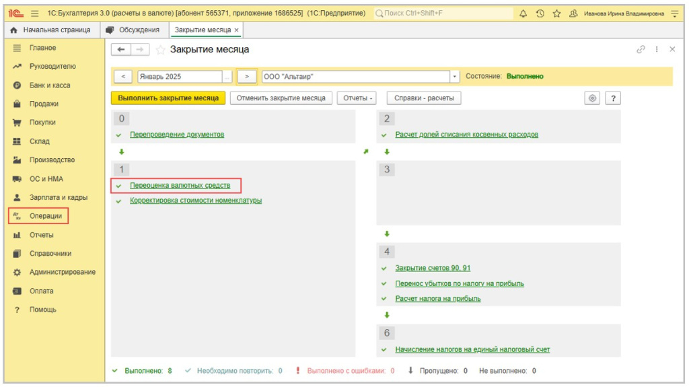Click Выполнить закрытие месяца button
The image size is (689, 387).
coord(168,98)
